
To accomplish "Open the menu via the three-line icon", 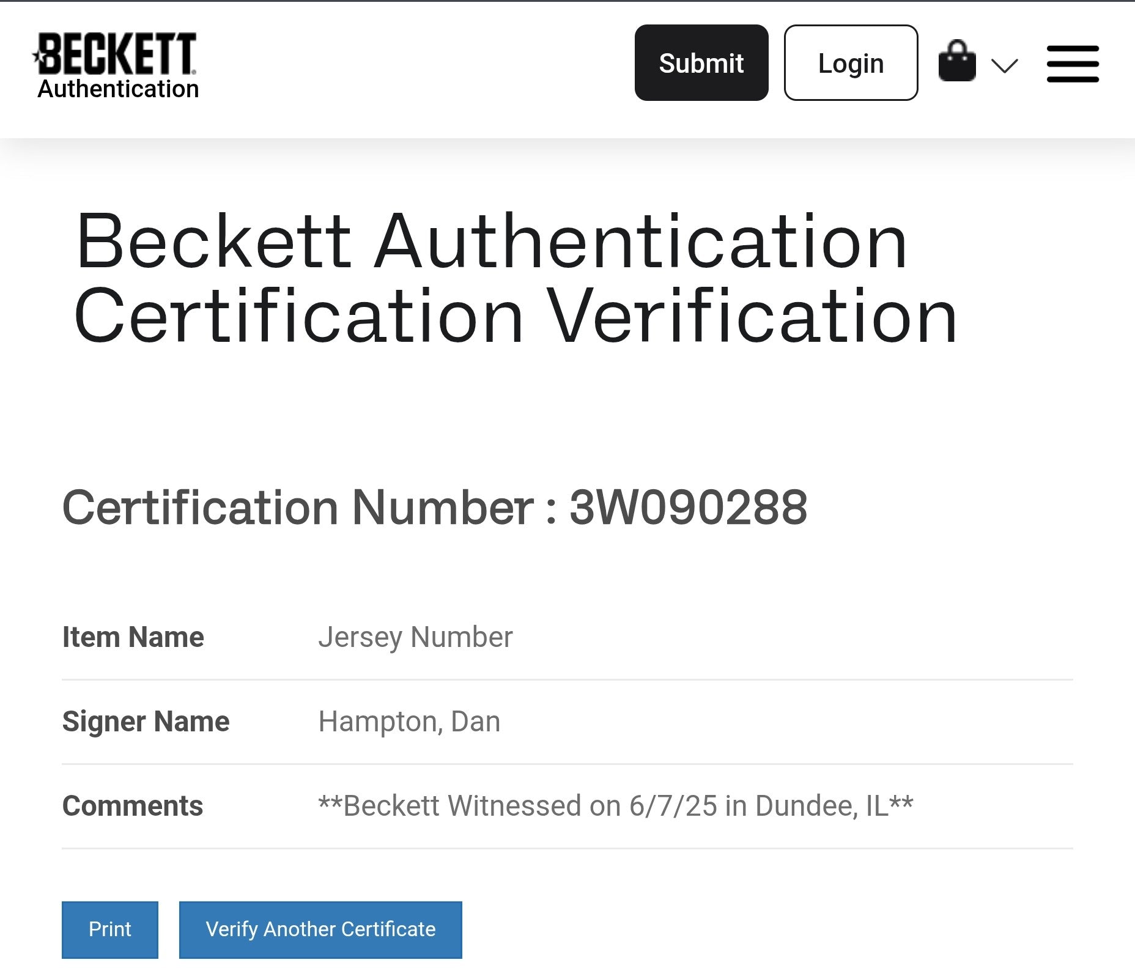I will (1073, 62).
